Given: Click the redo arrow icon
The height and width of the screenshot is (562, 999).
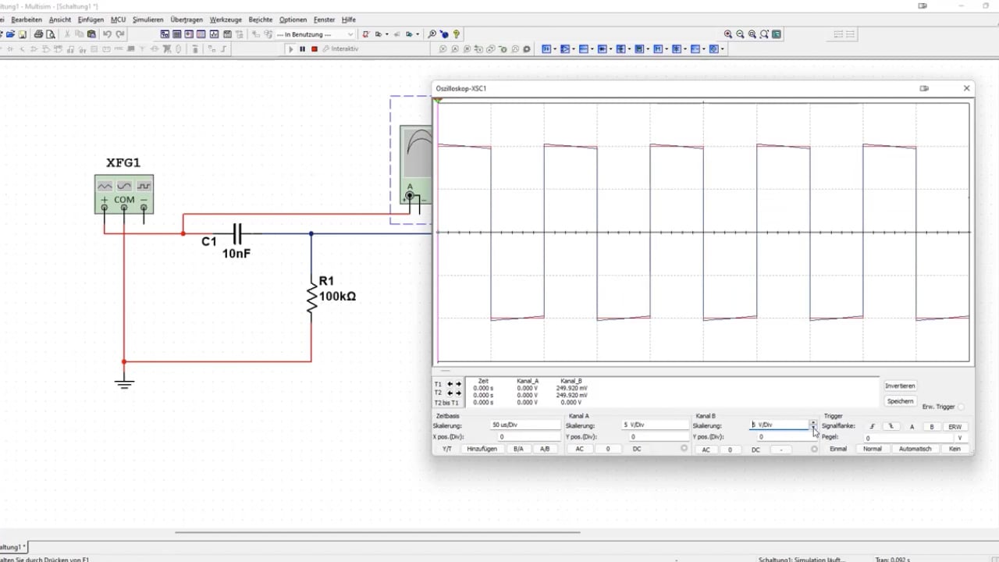Looking at the screenshot, I should [x=120, y=34].
